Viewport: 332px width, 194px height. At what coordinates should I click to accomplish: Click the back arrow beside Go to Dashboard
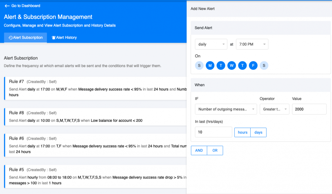click(7, 6)
